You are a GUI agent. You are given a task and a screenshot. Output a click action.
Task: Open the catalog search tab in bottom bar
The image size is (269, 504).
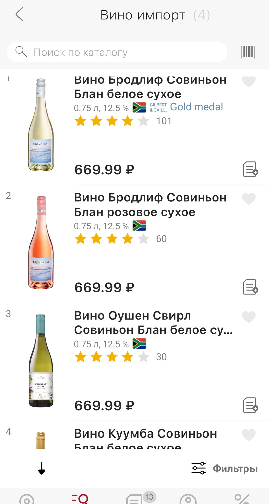click(80, 499)
